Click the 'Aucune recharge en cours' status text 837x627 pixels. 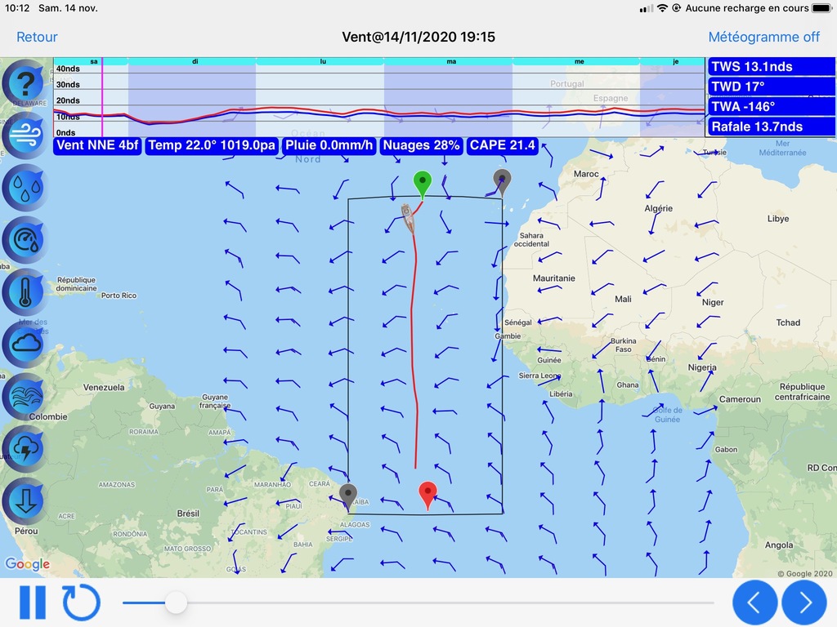747,8
